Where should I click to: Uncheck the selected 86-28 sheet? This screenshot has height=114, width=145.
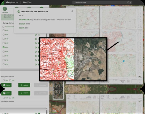3,47
